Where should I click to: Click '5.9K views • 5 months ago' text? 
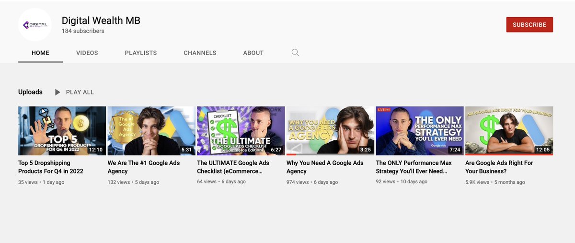495,182
